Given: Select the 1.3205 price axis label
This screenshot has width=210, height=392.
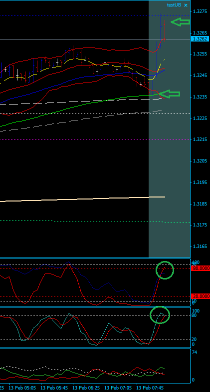Looking at the screenshot, I should (200, 161).
